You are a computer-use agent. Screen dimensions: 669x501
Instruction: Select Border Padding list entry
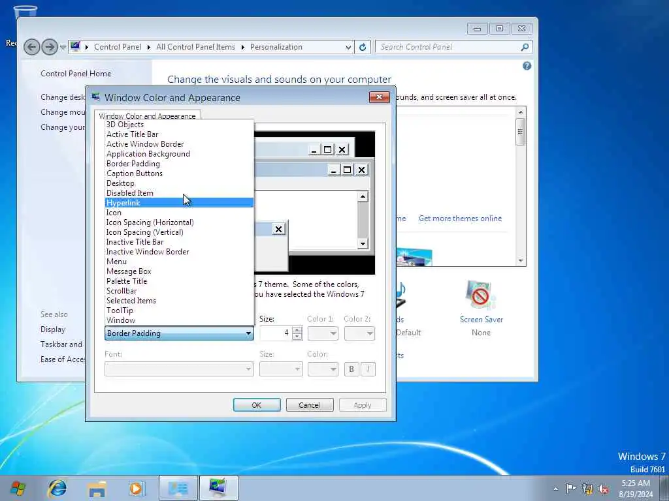(x=179, y=164)
